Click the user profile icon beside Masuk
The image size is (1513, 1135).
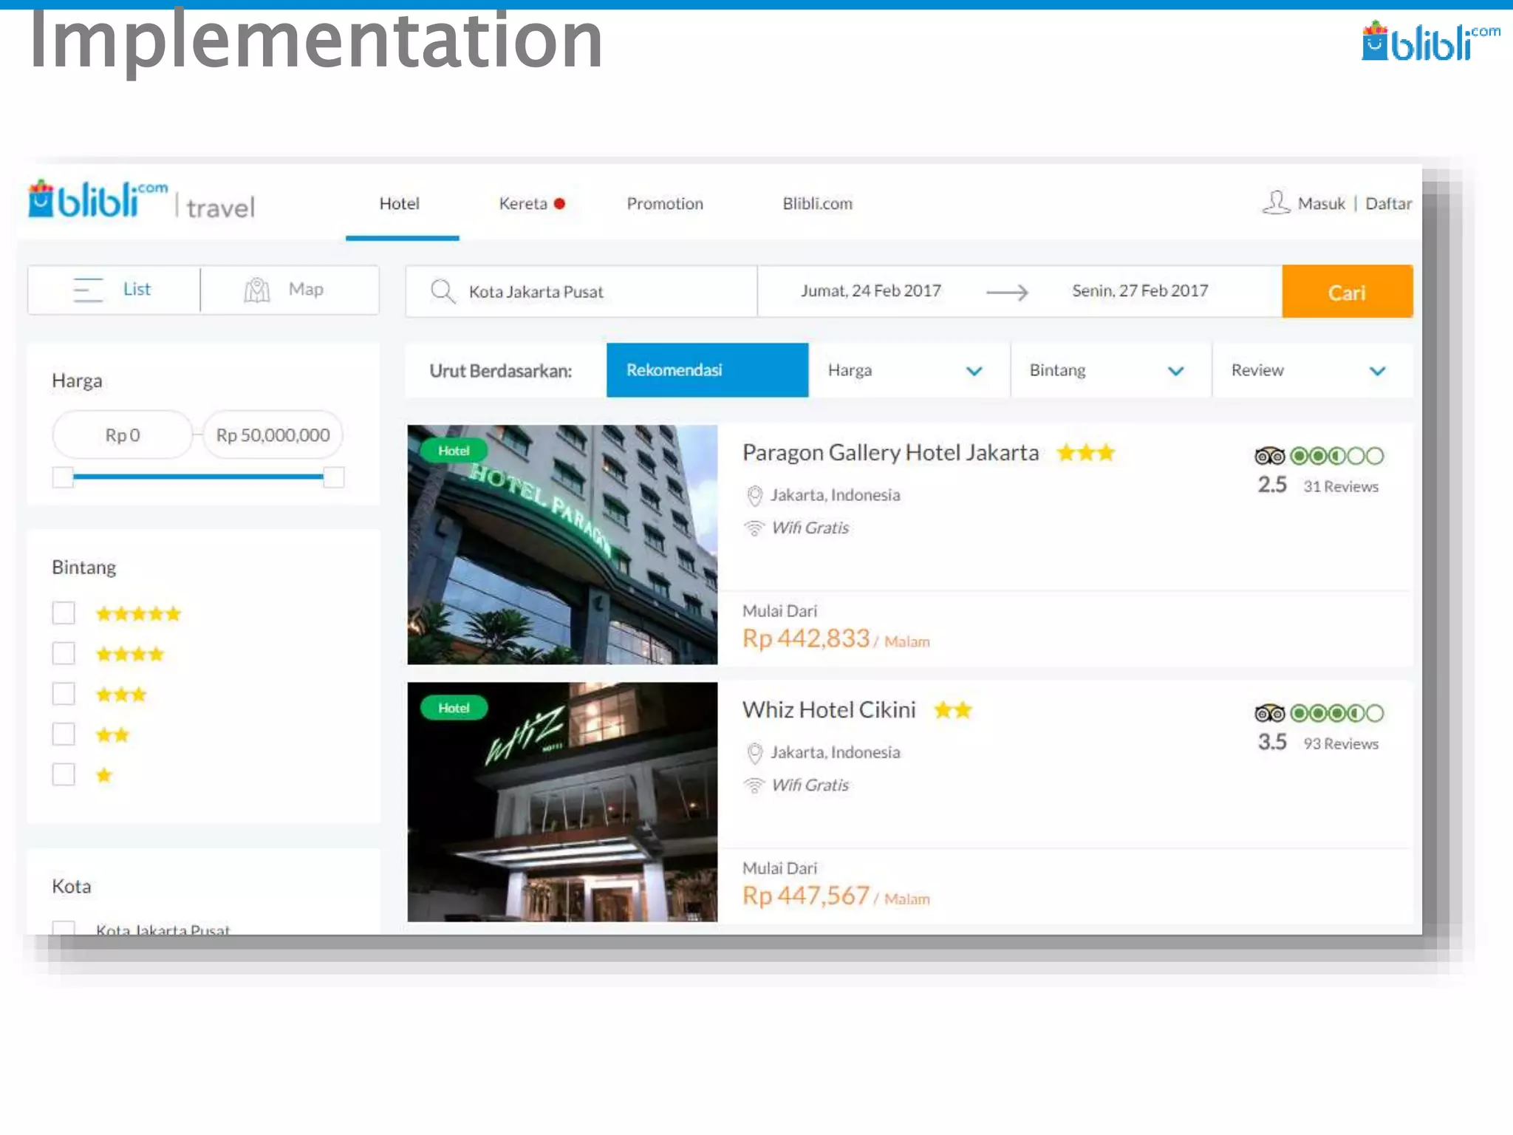pyautogui.click(x=1276, y=202)
